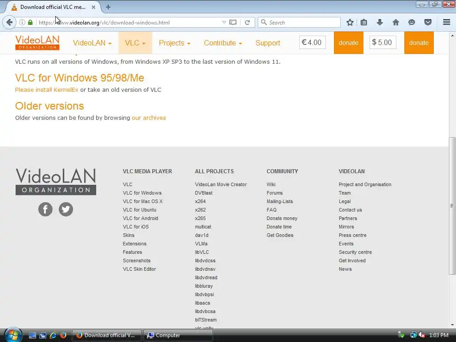This screenshot has height=342, width=456.
Task: Open Project and Organisation link
Action: (365, 184)
